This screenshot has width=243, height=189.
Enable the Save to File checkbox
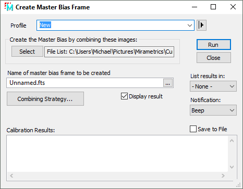tap(193, 129)
